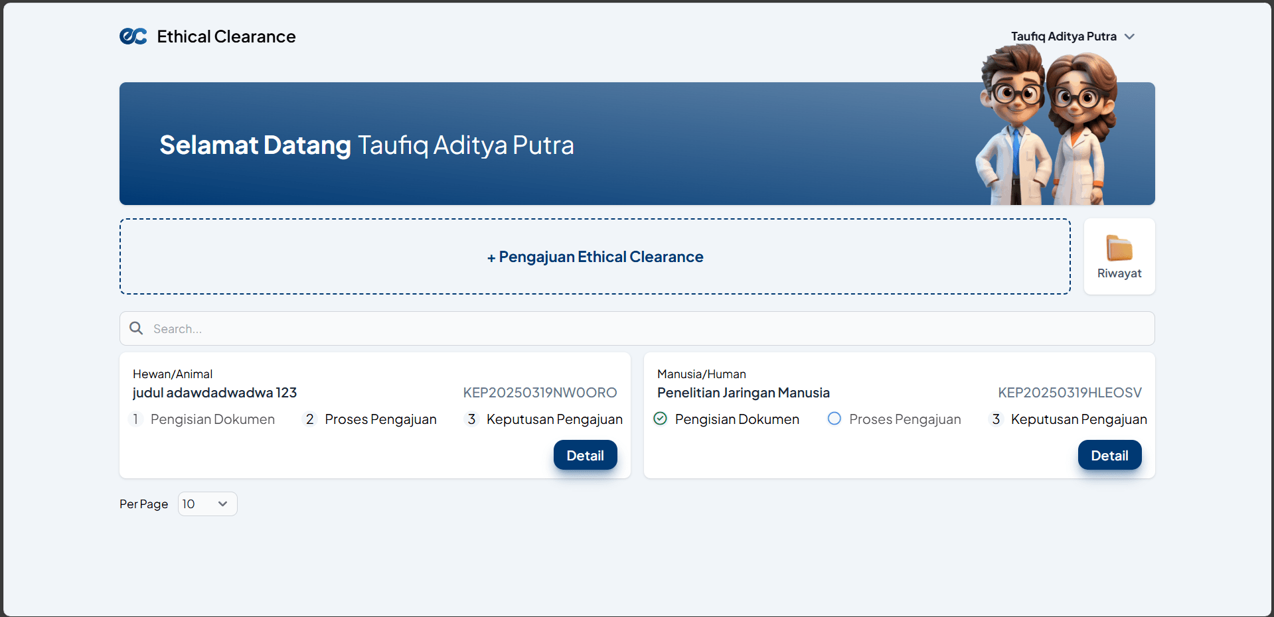This screenshot has height=617, width=1274.
Task: Click step 3 number in Hewan/Animal card
Action: (x=471, y=419)
